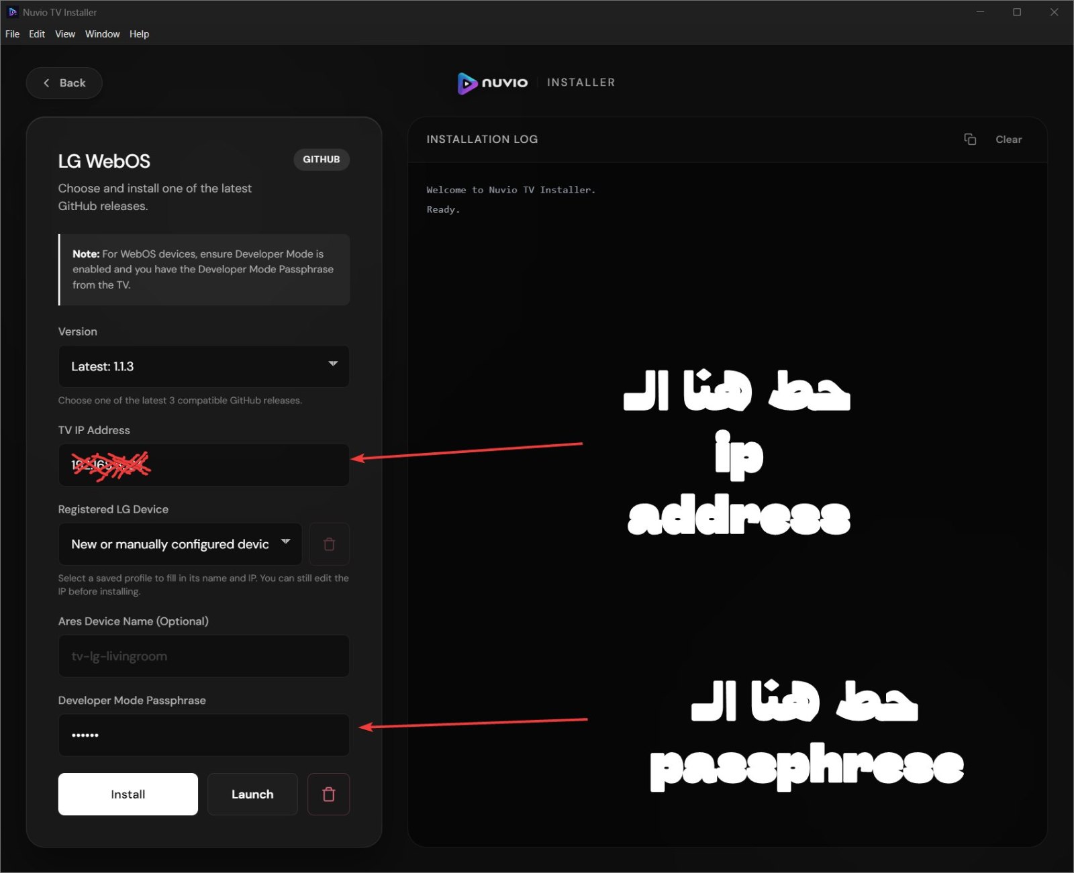
Task: Click the LG WebOS heading
Action: click(104, 161)
